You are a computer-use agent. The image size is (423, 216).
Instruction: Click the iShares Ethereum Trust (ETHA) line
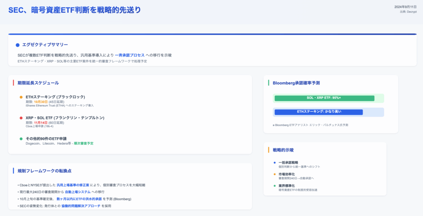[59, 106]
